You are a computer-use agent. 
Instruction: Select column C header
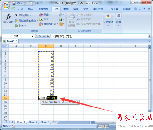point(46,46)
